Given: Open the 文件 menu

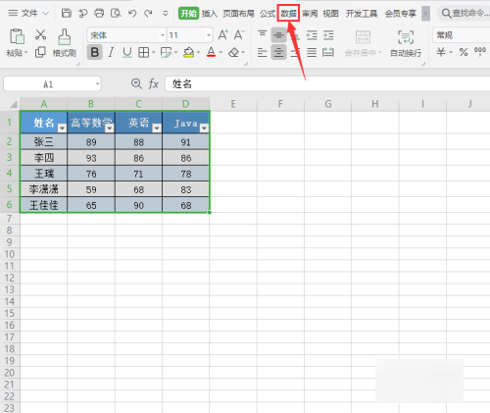Looking at the screenshot, I should tap(28, 14).
